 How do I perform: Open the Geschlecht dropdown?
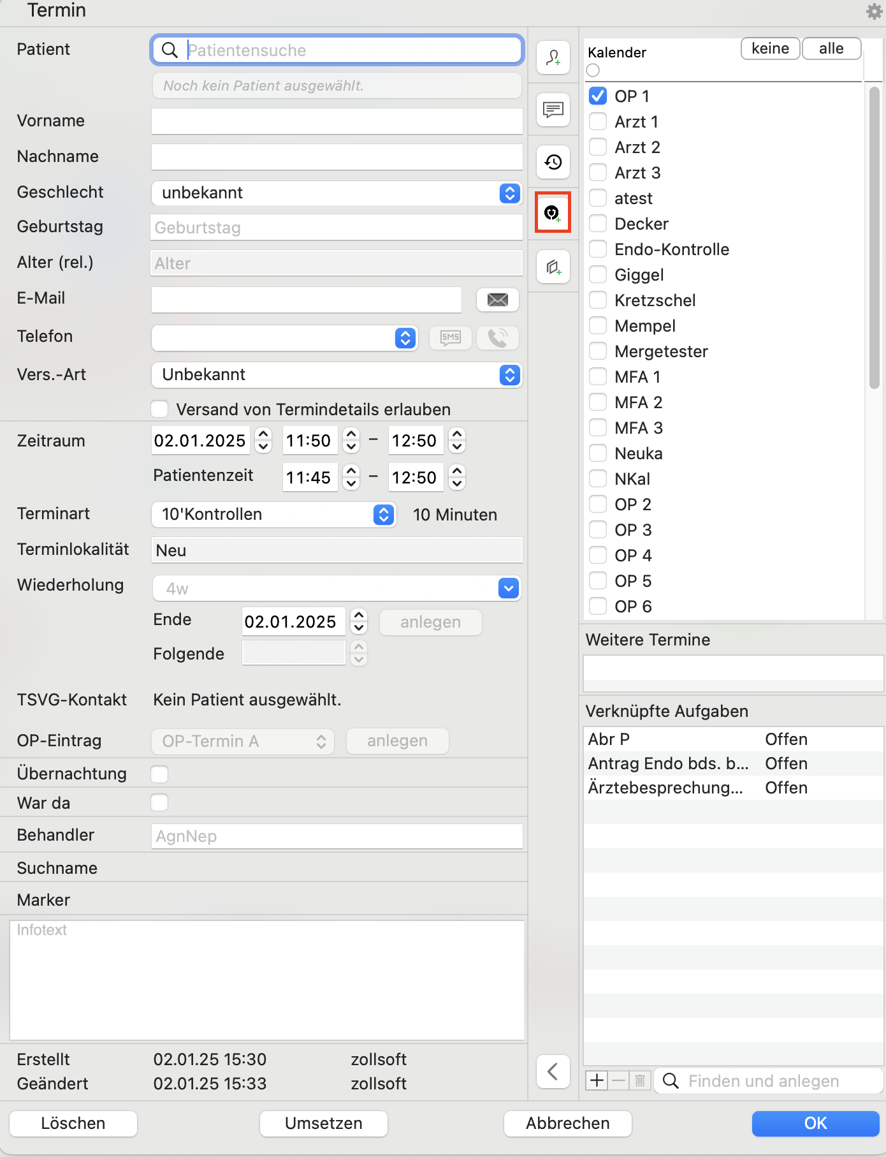point(337,193)
